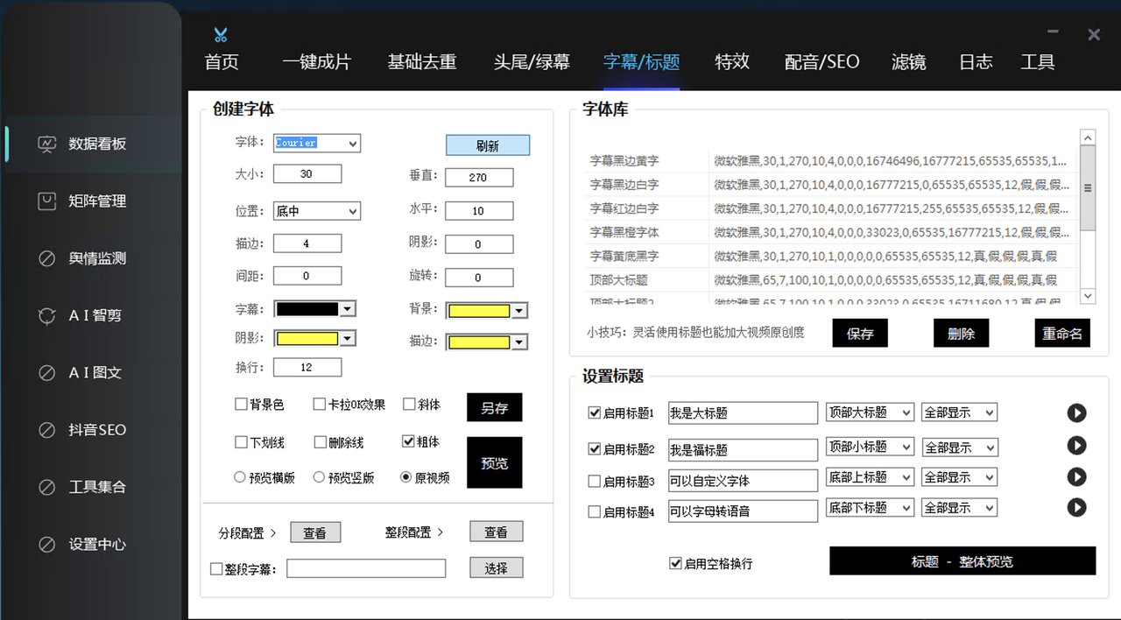Go to the 配音/SEO tab
Viewport: 1121px width, 620px height.
(821, 62)
